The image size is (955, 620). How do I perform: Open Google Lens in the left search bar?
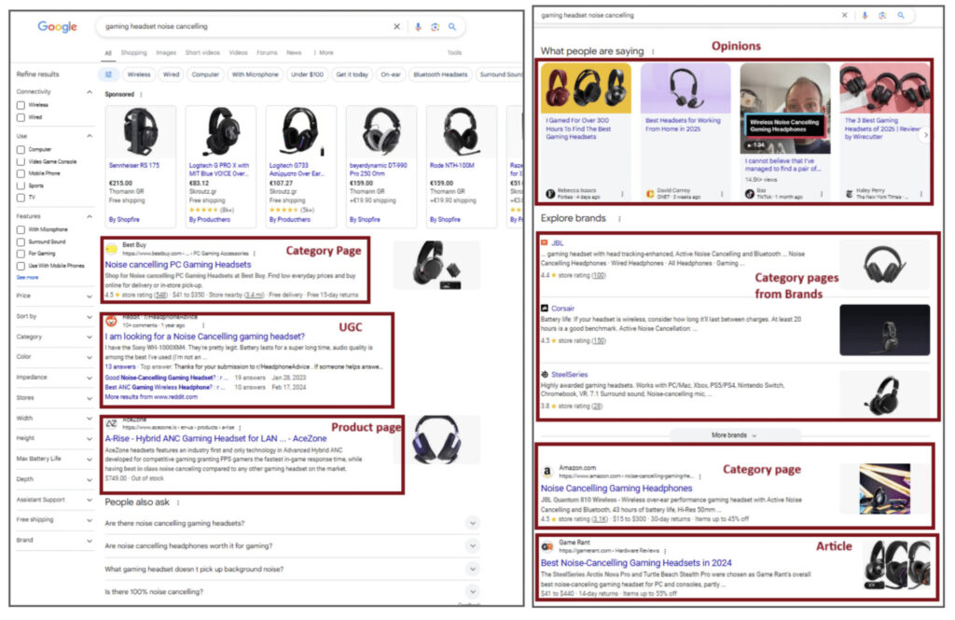tap(435, 27)
